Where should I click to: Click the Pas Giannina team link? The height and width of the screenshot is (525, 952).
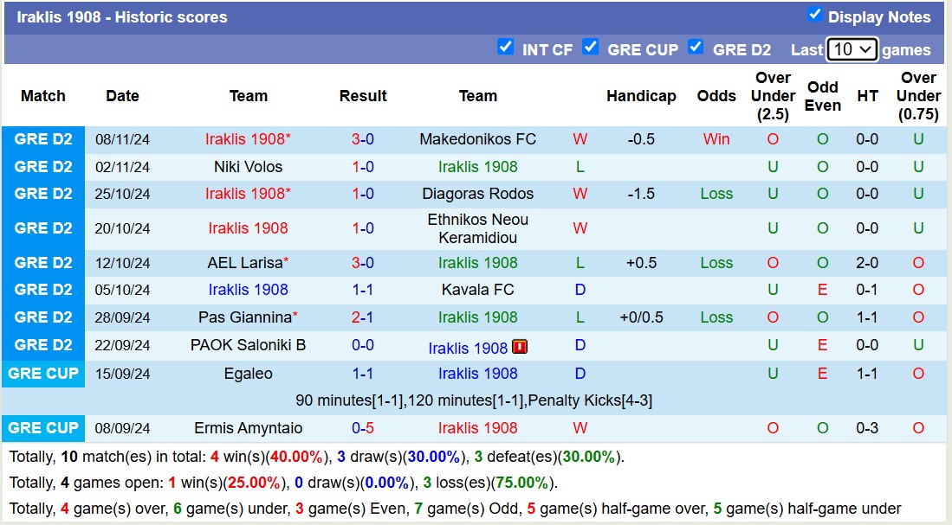(244, 317)
